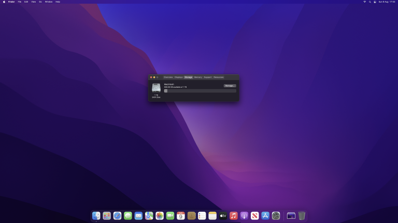The height and width of the screenshot is (223, 398).
Task: Open the Help menu
Action: [x=58, y=2]
